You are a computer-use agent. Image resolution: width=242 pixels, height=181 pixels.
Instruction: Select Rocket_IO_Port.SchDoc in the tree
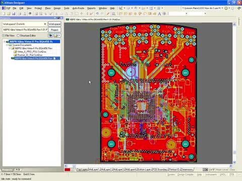pos(30,55)
